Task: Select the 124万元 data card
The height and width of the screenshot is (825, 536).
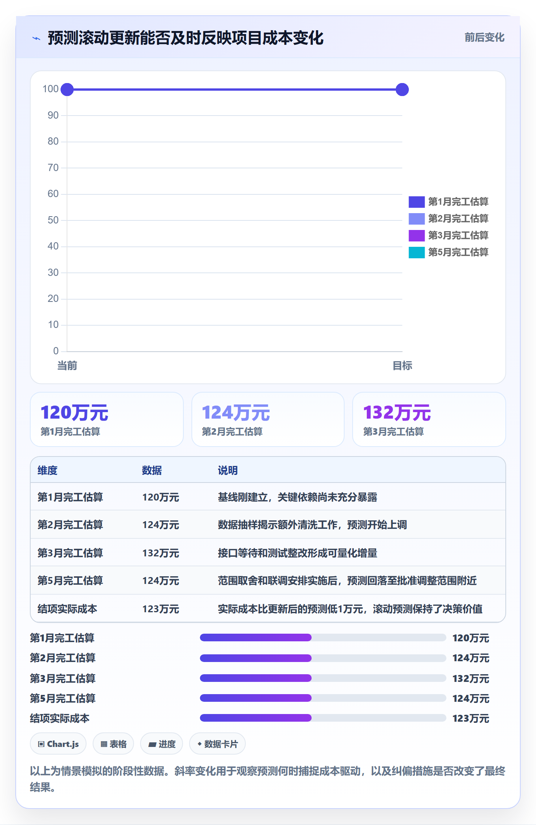Action: pos(268,419)
